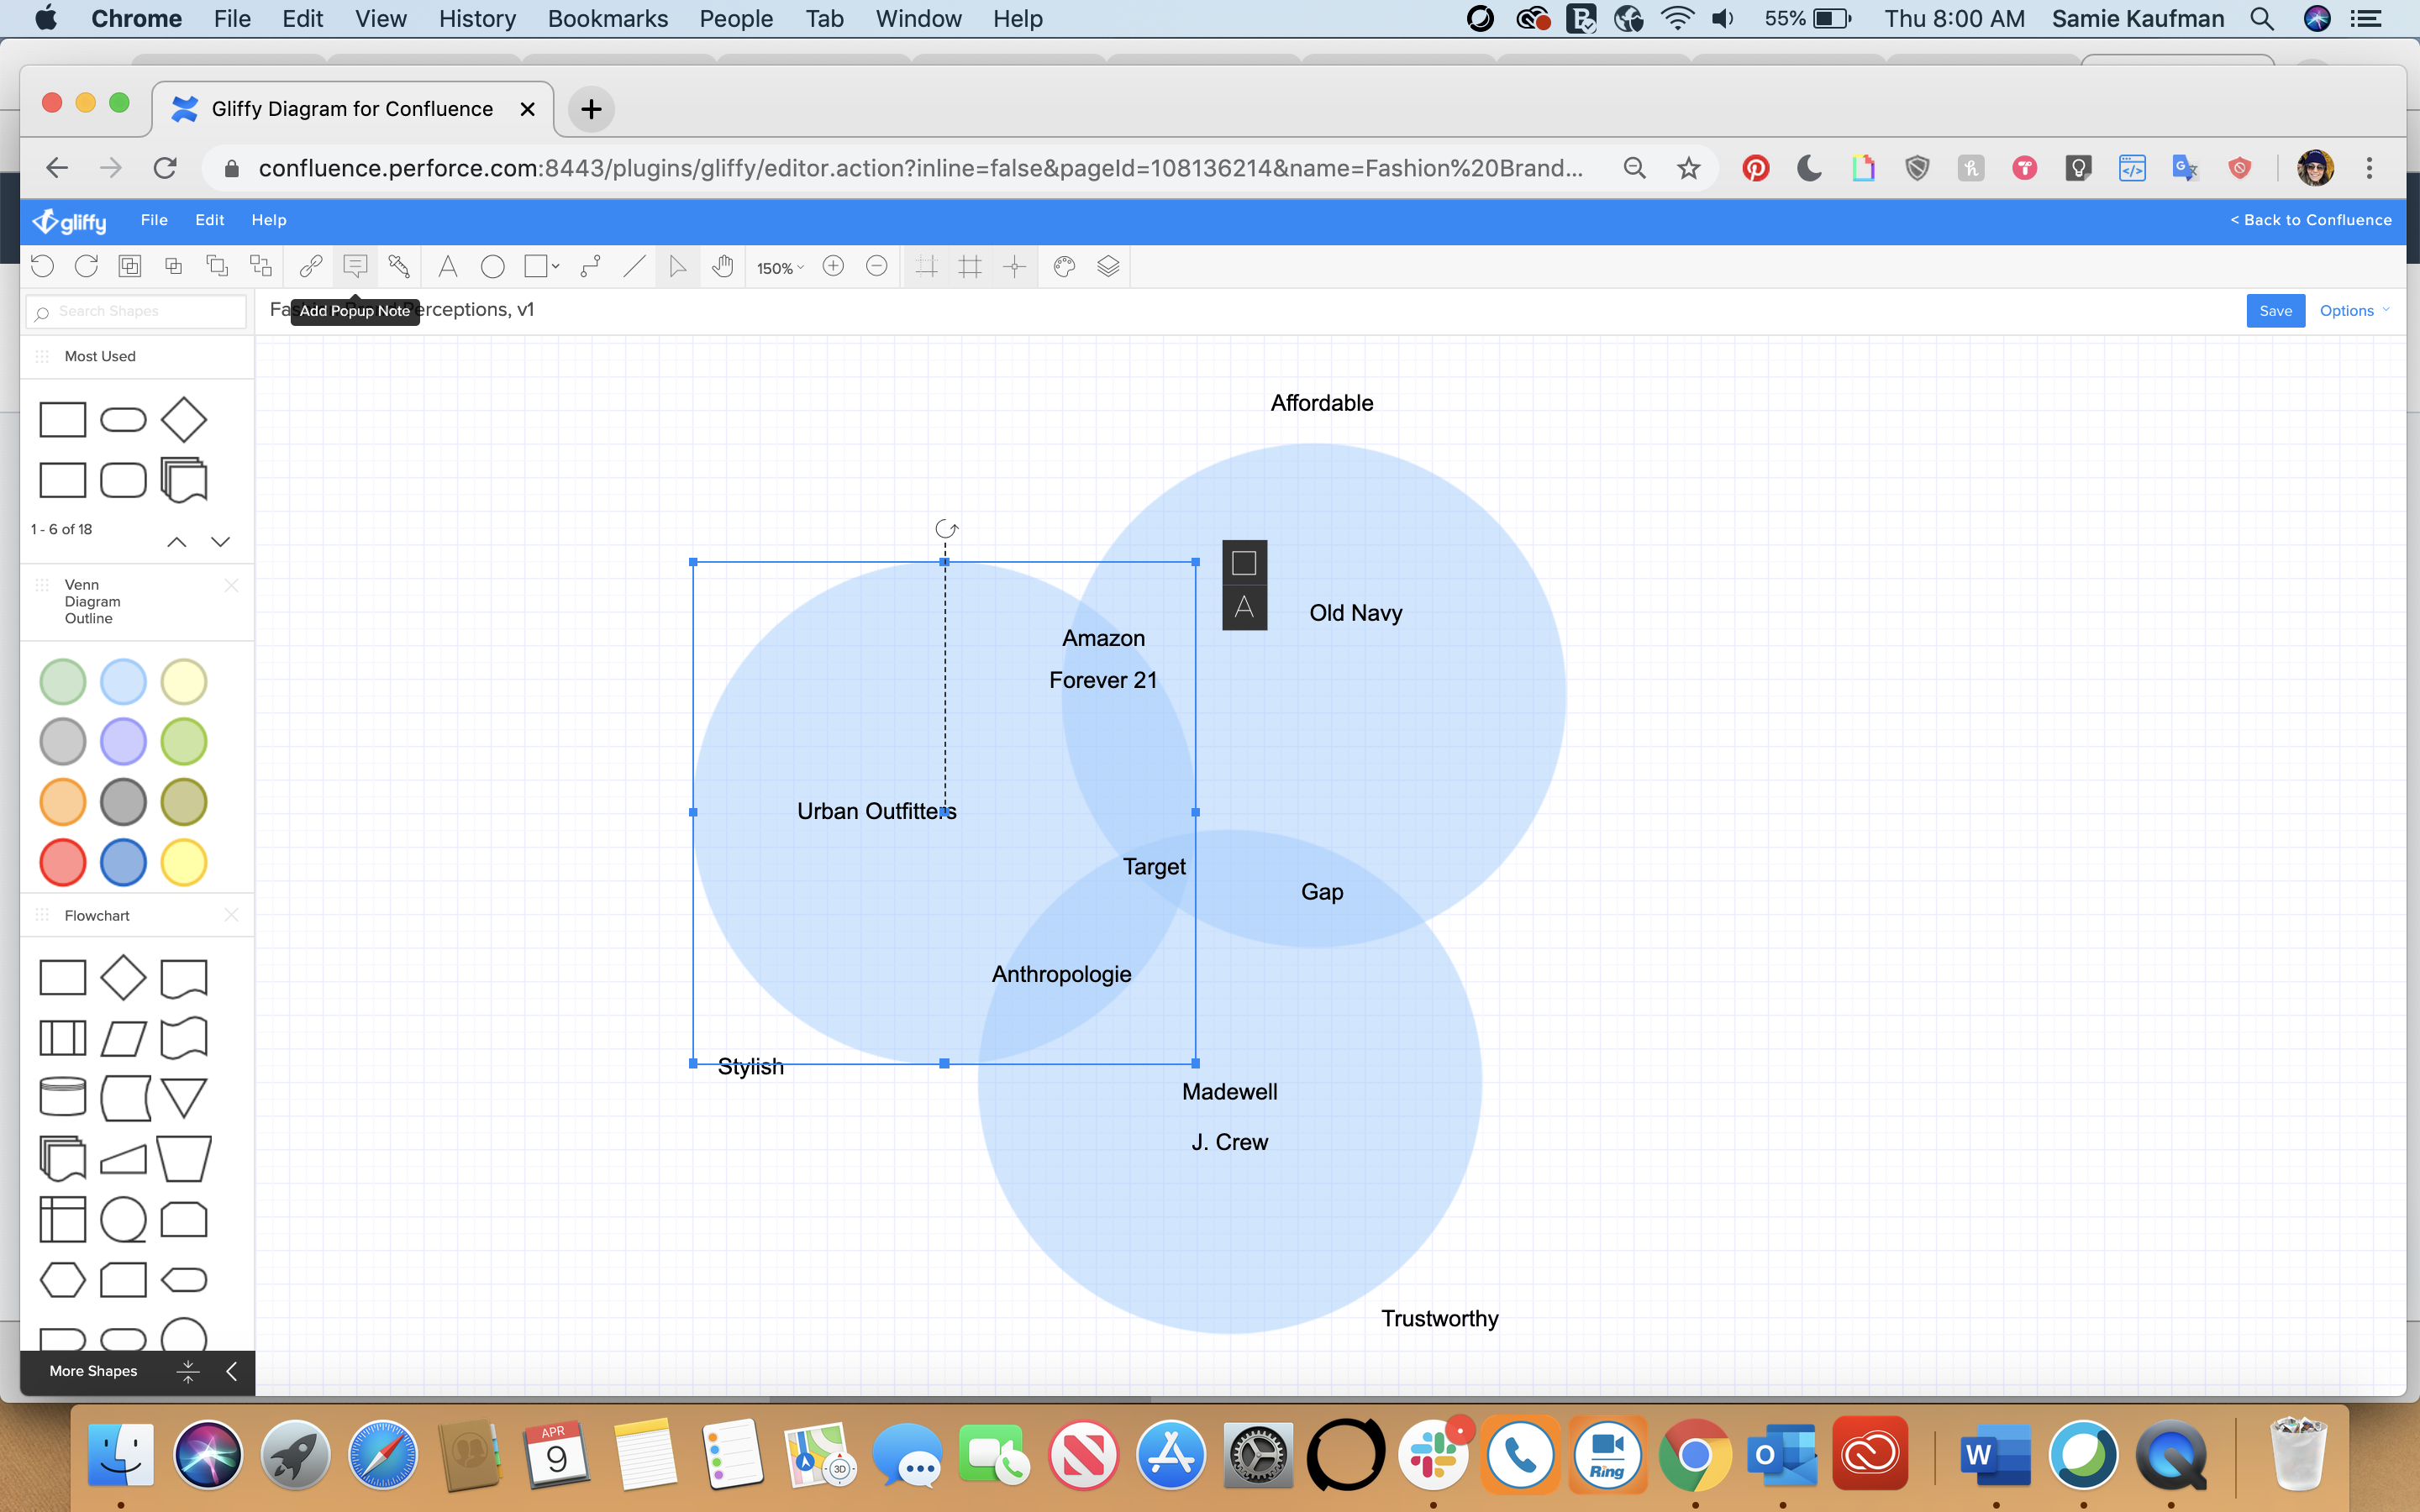The image size is (2420, 1512).
Task: Click the collapse all shape sections icon
Action: (x=188, y=1371)
